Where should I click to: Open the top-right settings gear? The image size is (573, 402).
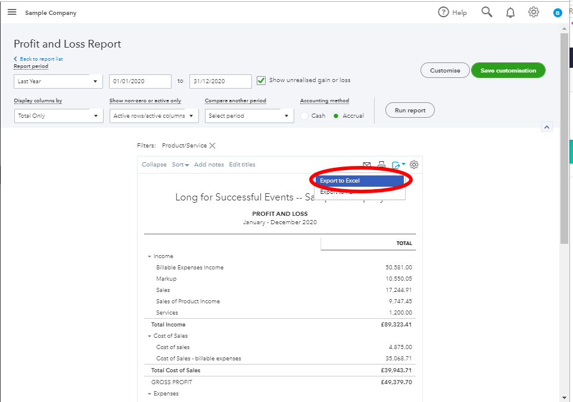(x=534, y=12)
